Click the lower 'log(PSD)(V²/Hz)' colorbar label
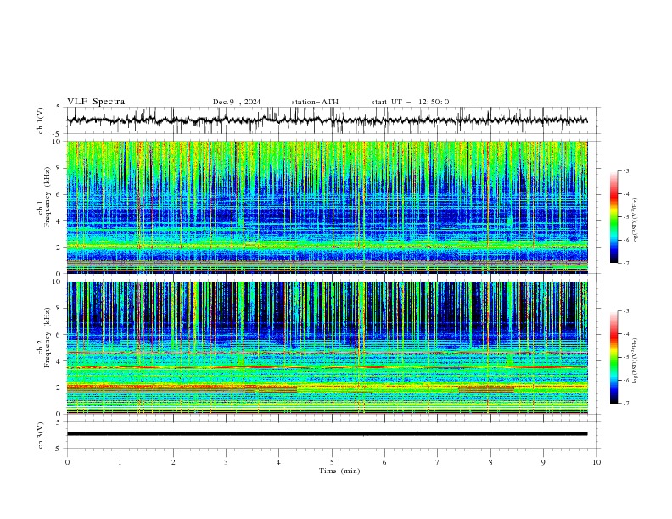 [636, 361]
